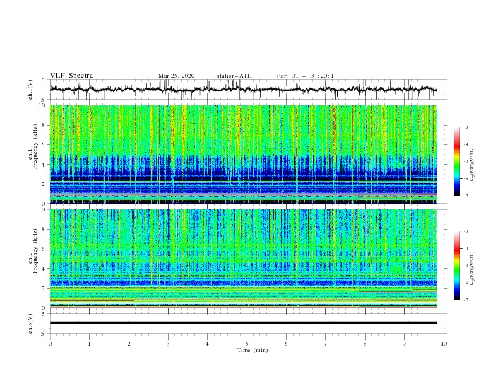Screen dimensions: 500x386
Task: Click the "10" tick on the Time axis
Action: coord(444,344)
